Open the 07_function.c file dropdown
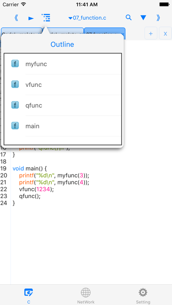Image resolution: width=172 pixels, height=305 pixels. (x=87, y=18)
